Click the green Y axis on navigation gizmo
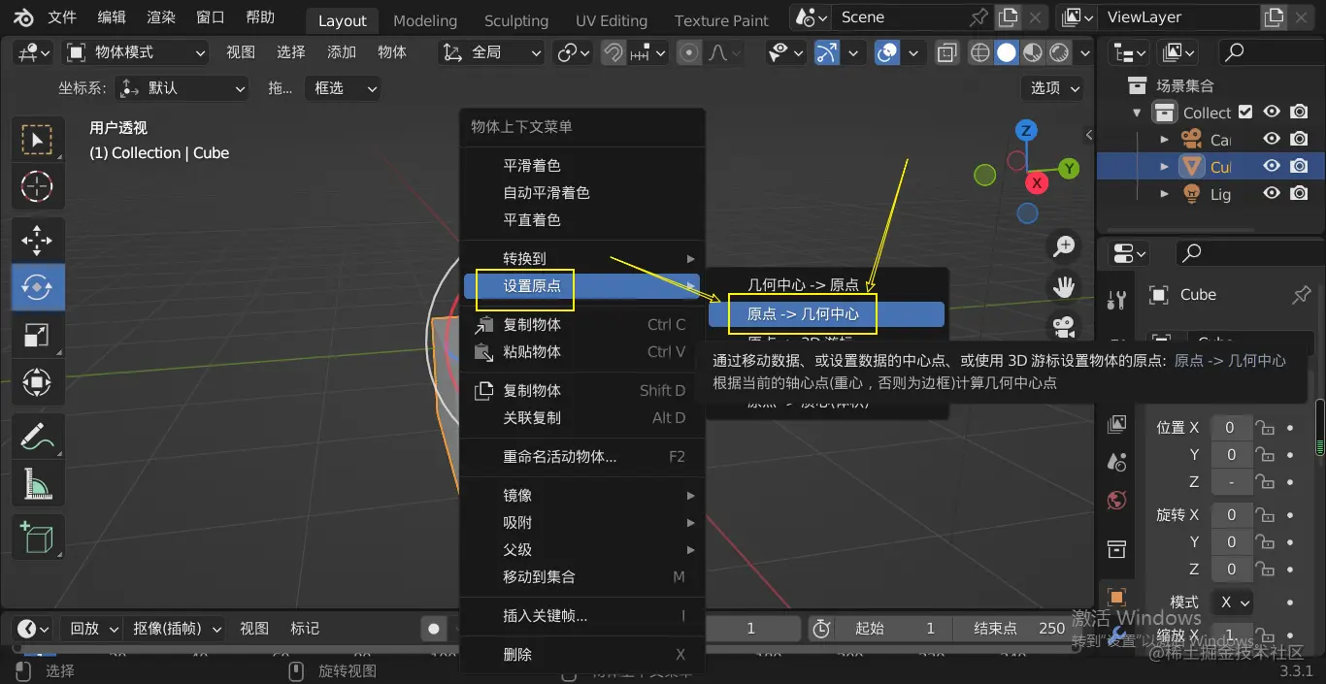Viewport: 1326px width, 684px height. [1069, 168]
